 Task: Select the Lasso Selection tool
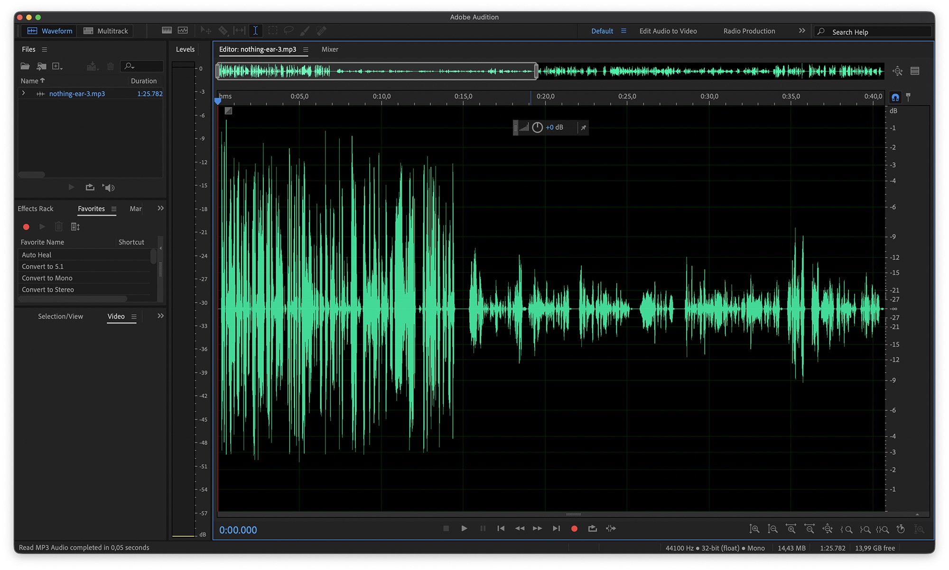288,31
